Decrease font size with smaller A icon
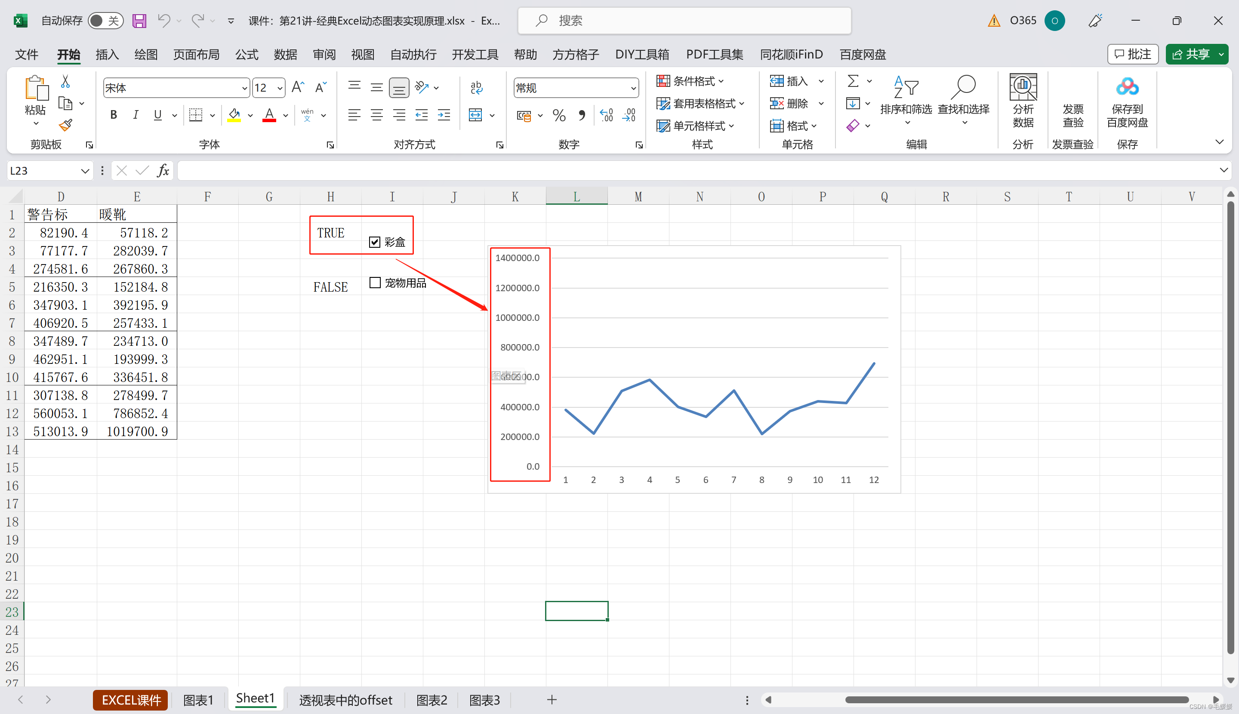1239x714 pixels. [321, 88]
